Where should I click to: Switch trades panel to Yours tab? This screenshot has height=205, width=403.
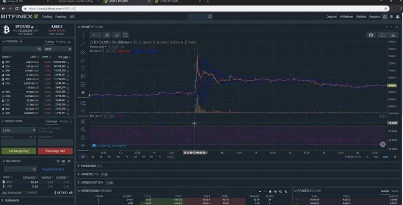click(x=395, y=191)
